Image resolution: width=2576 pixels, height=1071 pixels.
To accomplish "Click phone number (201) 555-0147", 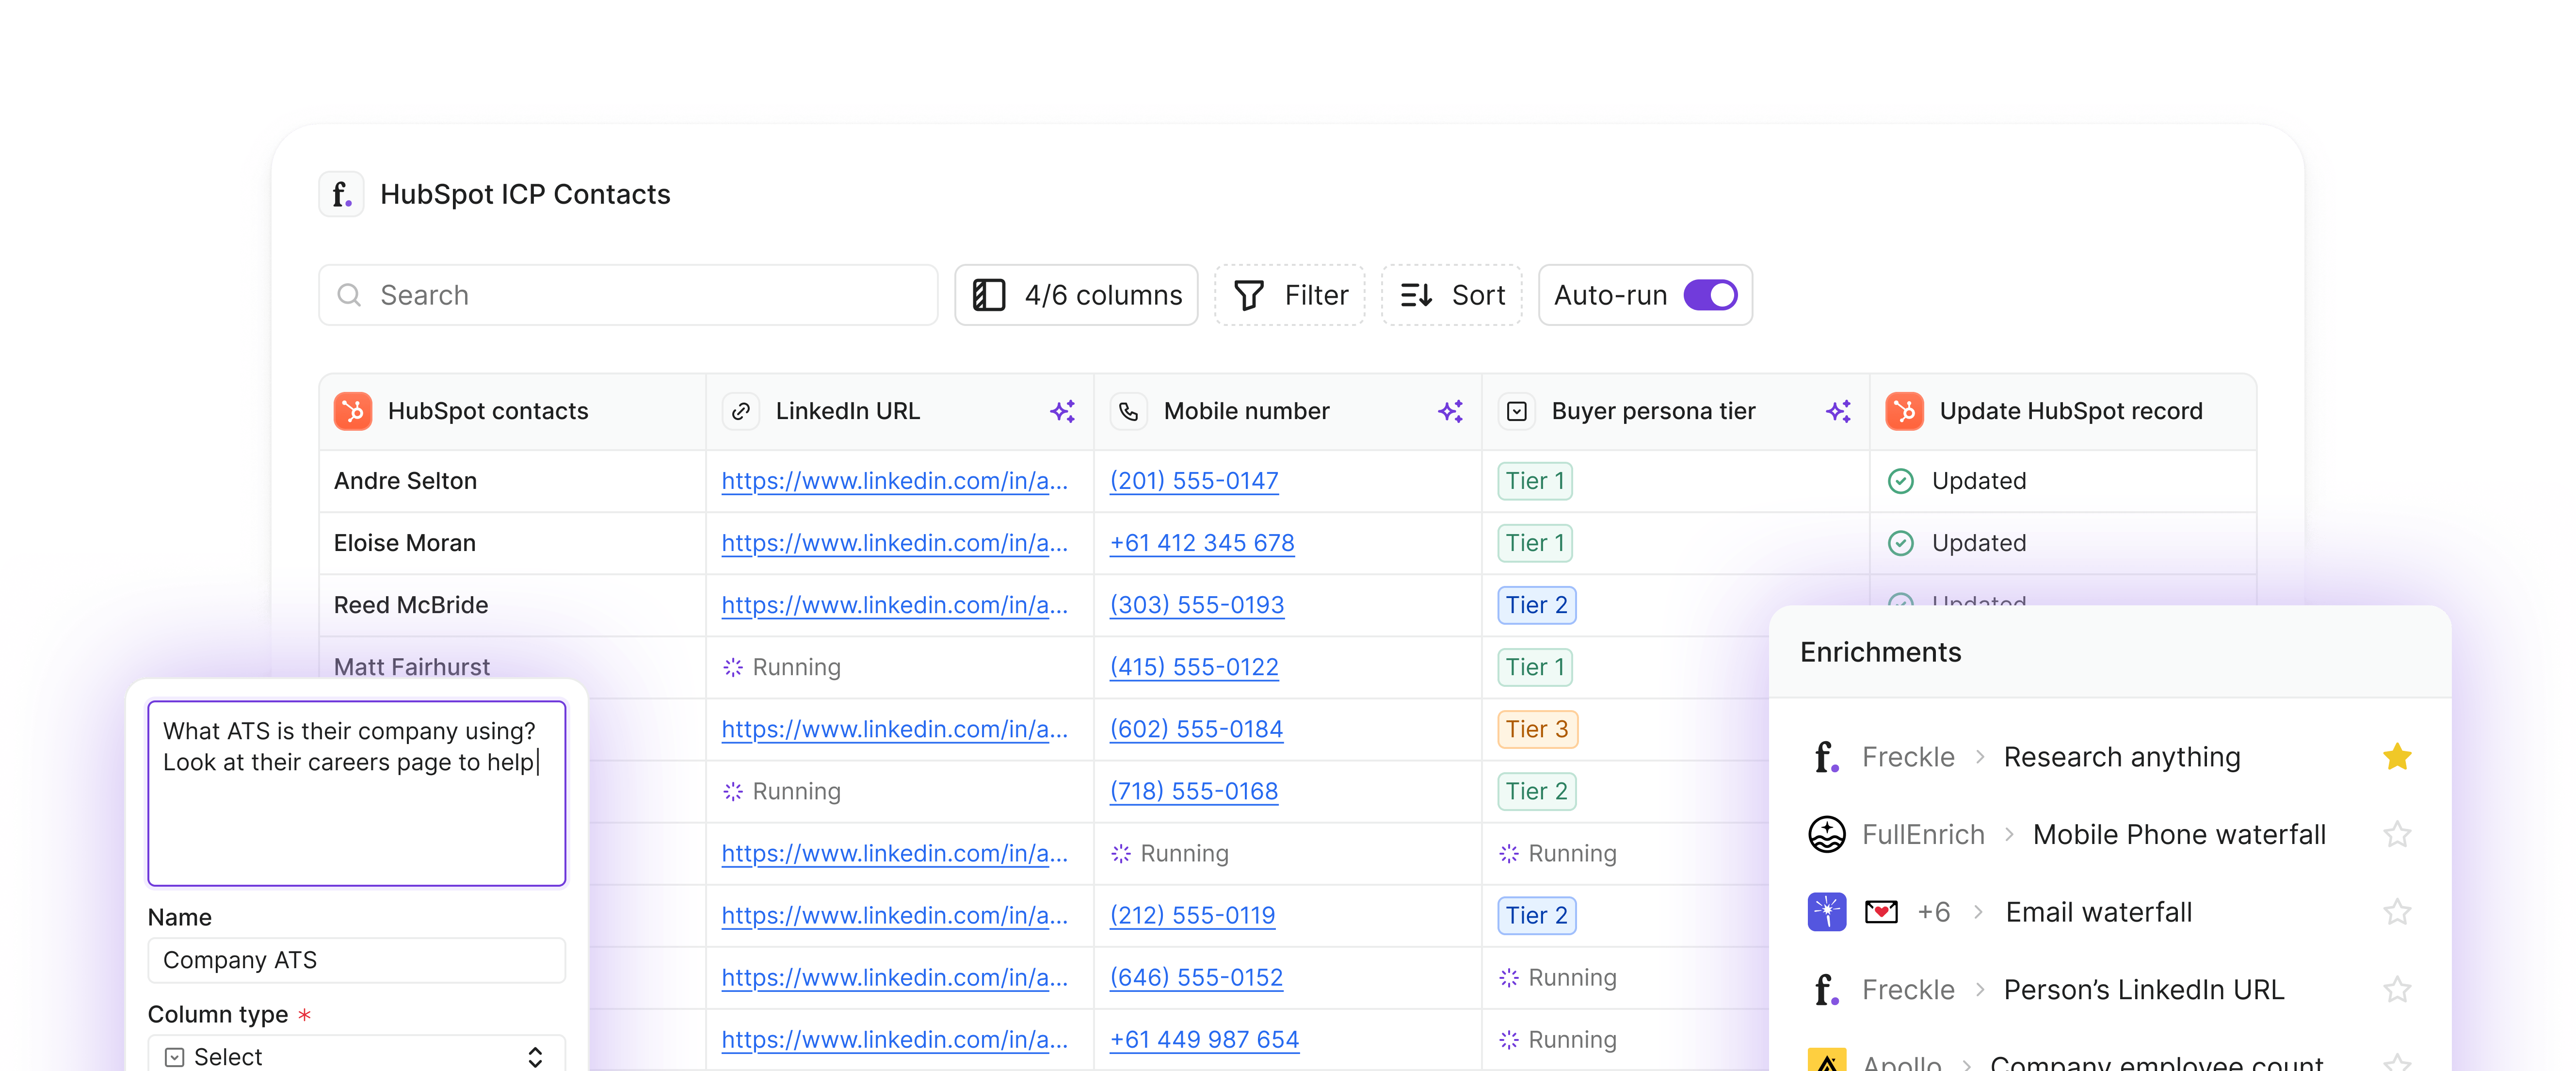I will point(1194,481).
